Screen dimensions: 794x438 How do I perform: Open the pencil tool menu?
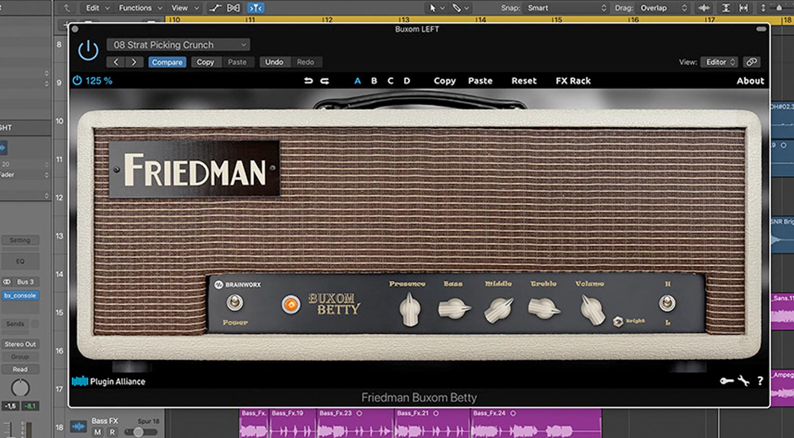[x=460, y=8]
